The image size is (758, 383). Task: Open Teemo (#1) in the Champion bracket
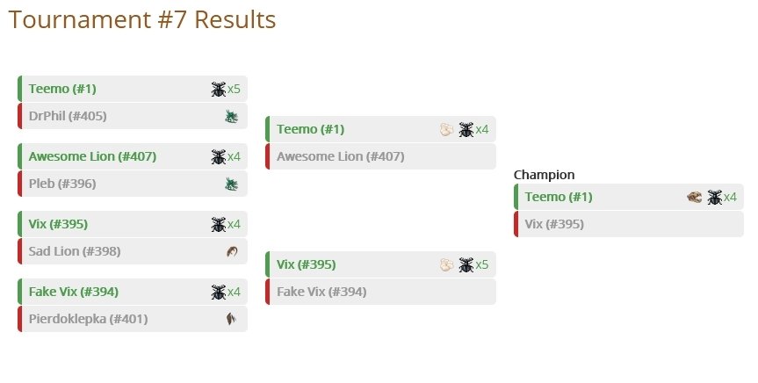click(559, 198)
